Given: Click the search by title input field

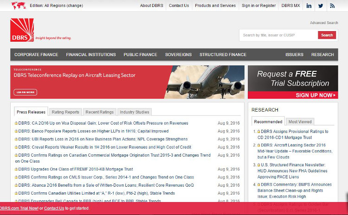Looking at the screenshot, I should pyautogui.click(x=278, y=35).
